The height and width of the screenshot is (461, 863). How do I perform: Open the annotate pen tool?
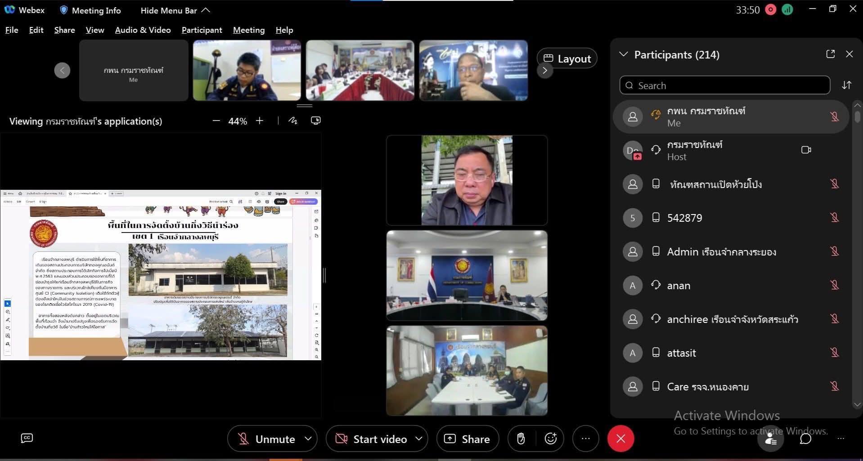coord(293,121)
